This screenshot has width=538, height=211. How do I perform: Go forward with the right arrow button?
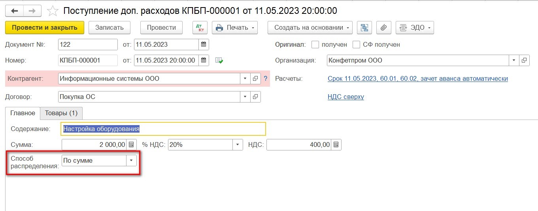32,11
